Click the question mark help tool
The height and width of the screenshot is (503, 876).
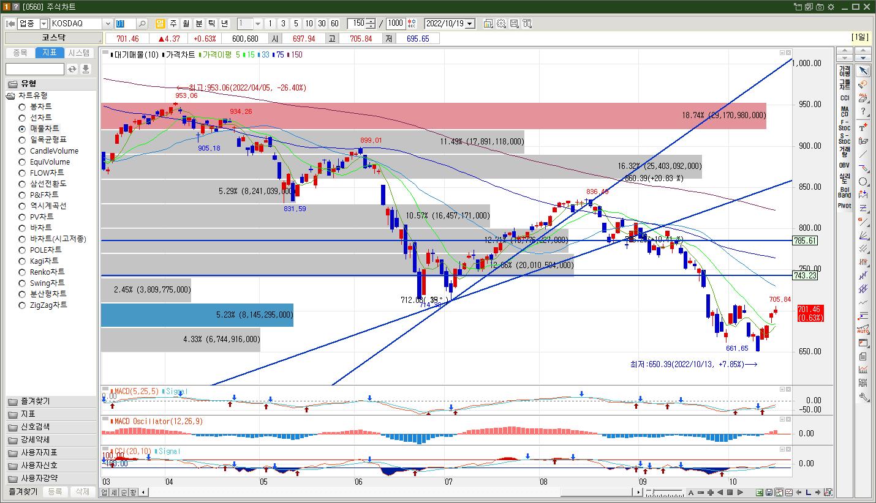click(x=863, y=112)
